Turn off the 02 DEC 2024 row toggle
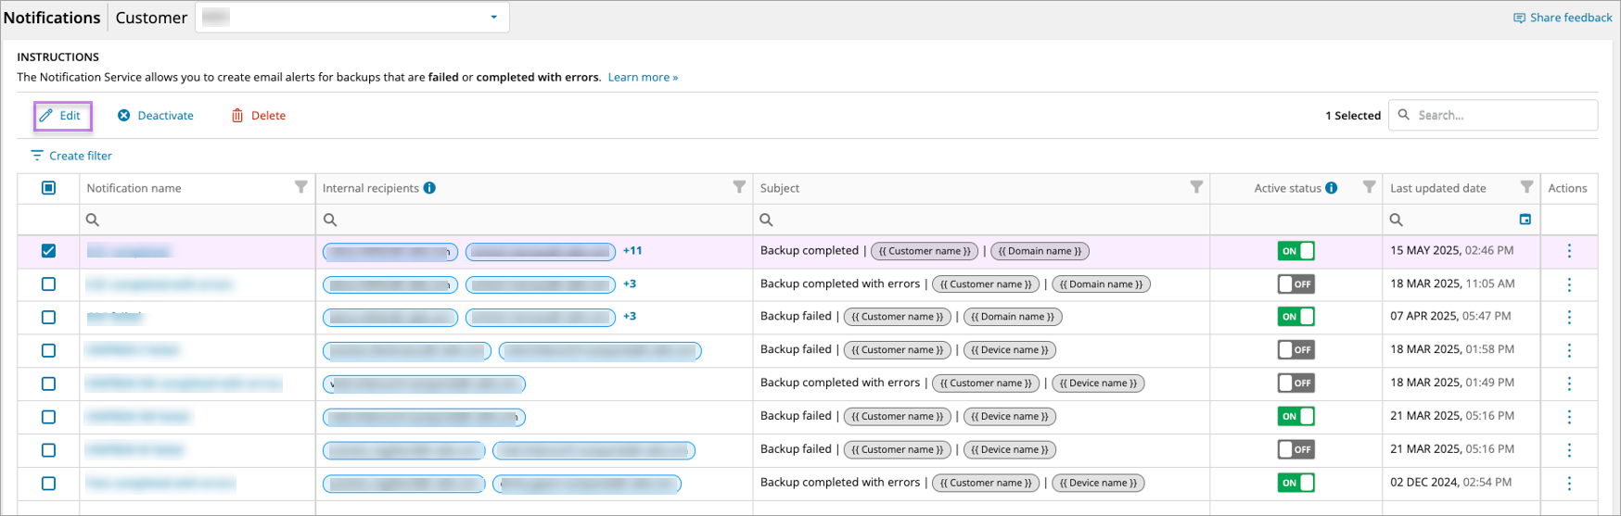Image resolution: width=1621 pixels, height=516 pixels. (1296, 483)
